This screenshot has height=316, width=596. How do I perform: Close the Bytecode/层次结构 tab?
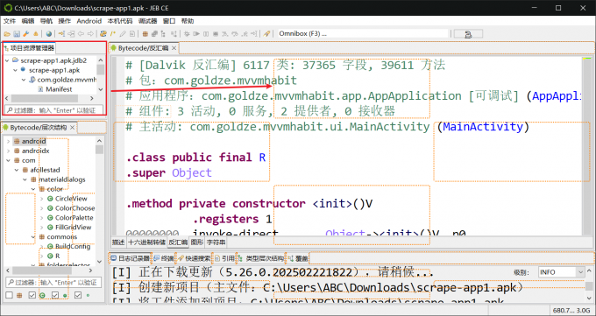coord(72,127)
